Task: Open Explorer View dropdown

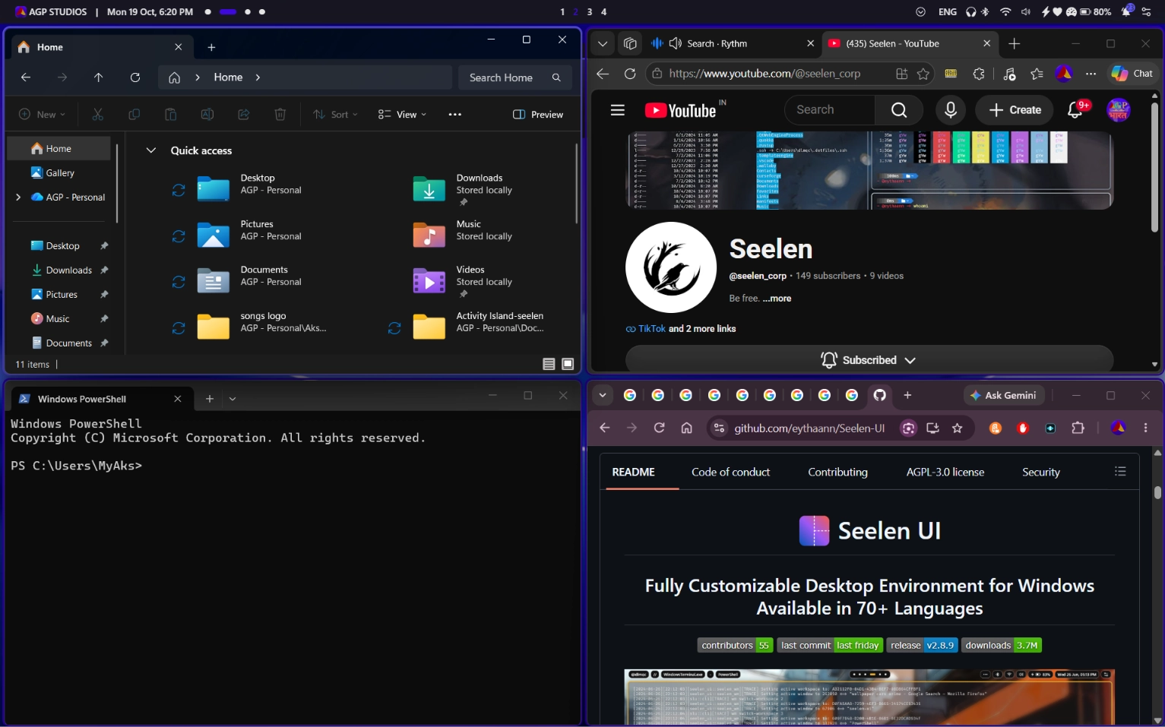Action: 402,115
